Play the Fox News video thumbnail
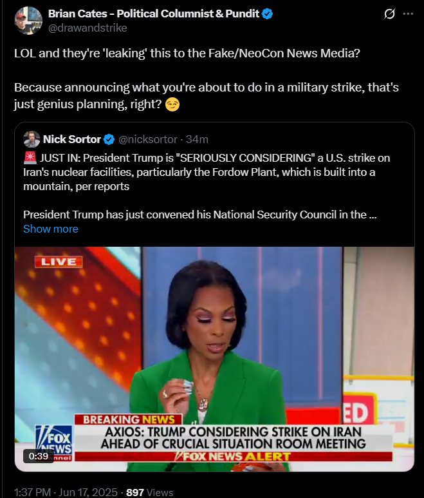This screenshot has height=498, width=424. click(x=214, y=359)
